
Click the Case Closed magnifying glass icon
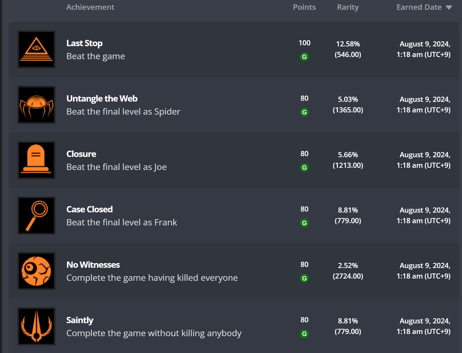[36, 216]
